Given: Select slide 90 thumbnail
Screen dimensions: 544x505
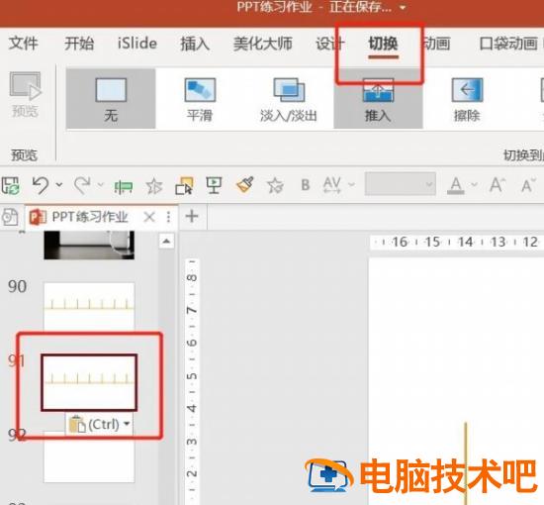Looking at the screenshot, I should tap(89, 306).
